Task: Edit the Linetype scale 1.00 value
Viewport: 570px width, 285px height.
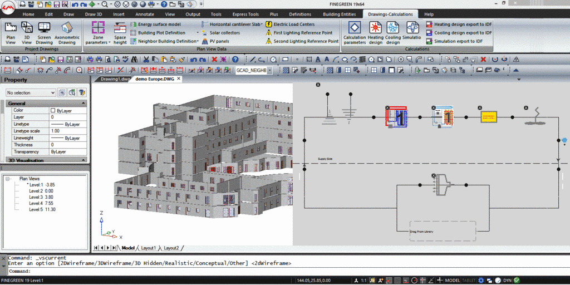Action: pyautogui.click(x=68, y=131)
